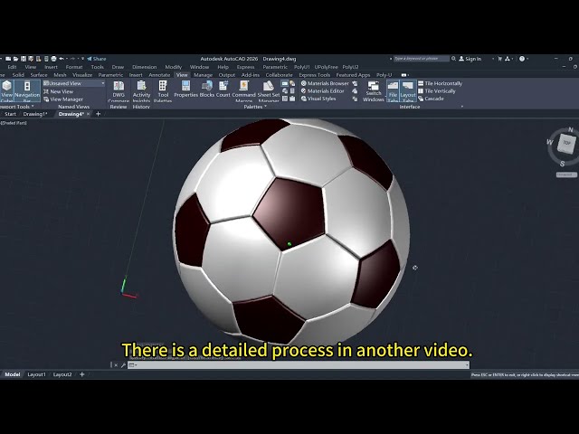The width and height of the screenshot is (579, 434).
Task: Click the Redo arrow
Action: point(72,59)
